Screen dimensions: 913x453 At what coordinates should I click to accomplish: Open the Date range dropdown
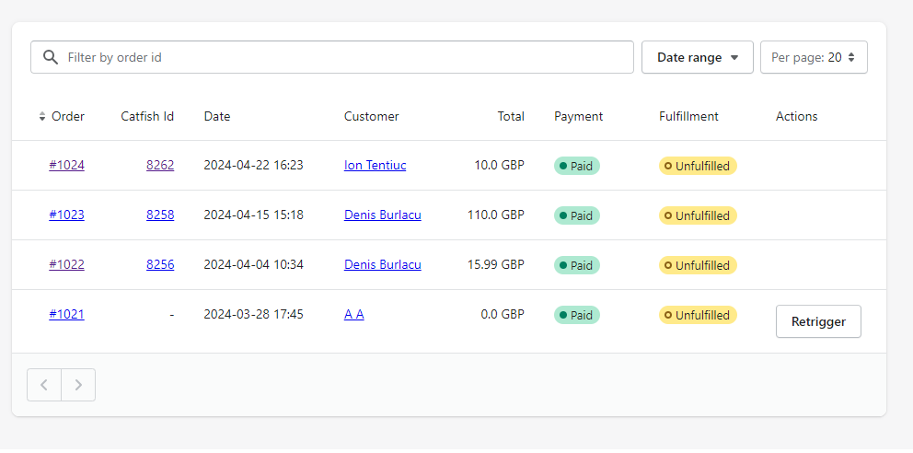tap(698, 57)
